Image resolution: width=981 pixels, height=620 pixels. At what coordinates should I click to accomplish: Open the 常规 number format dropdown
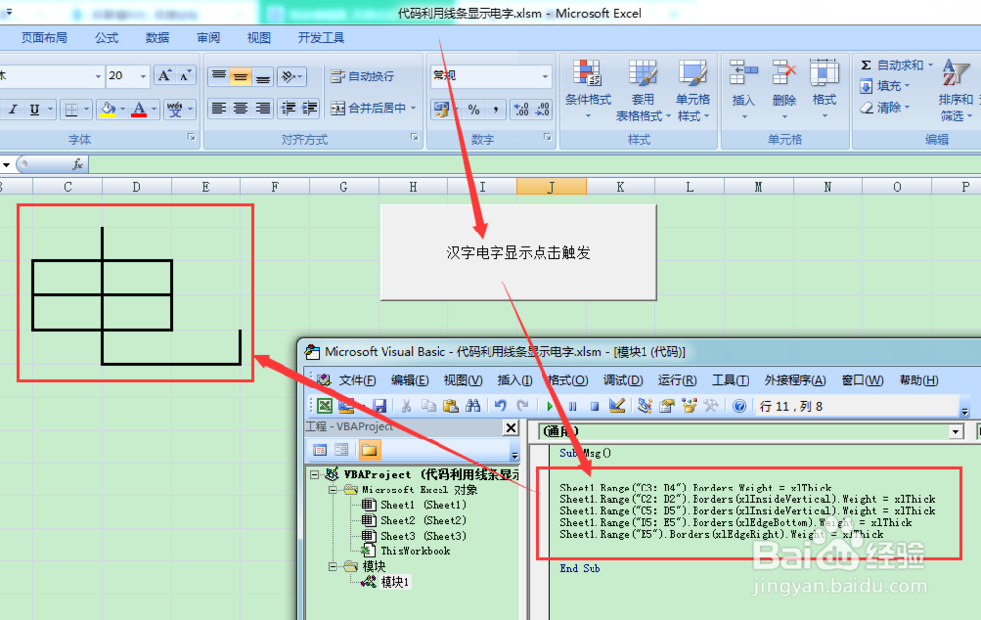pos(547,76)
